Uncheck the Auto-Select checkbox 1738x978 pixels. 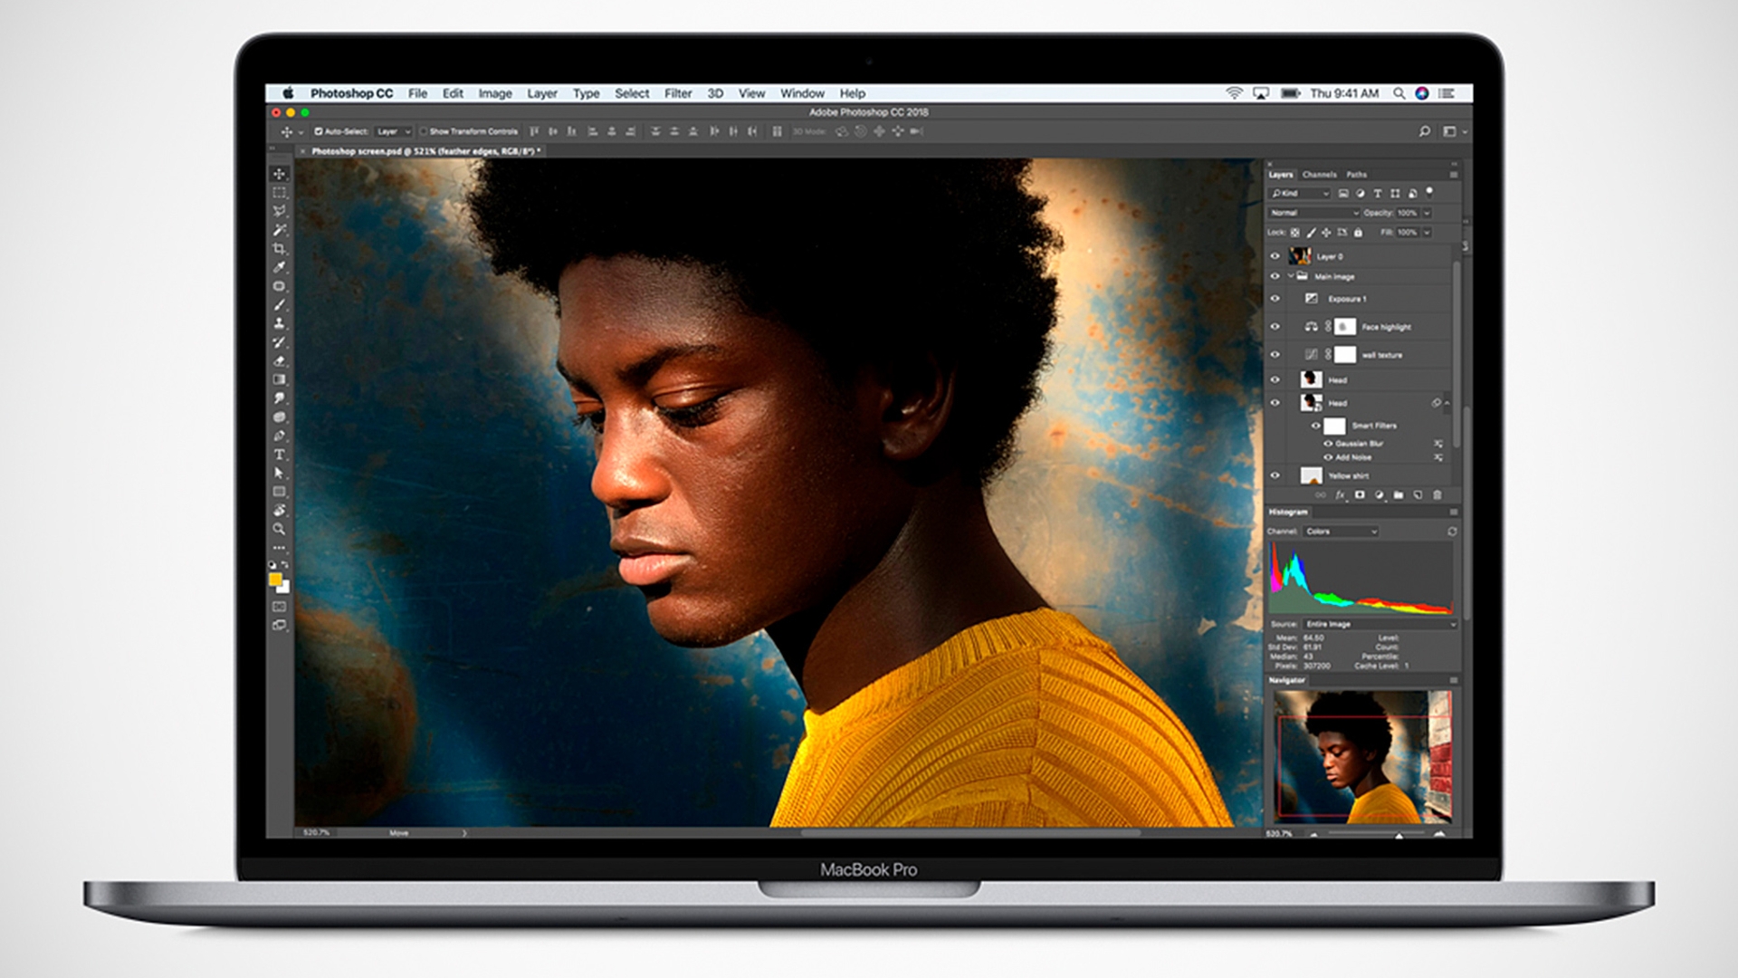pos(319,131)
